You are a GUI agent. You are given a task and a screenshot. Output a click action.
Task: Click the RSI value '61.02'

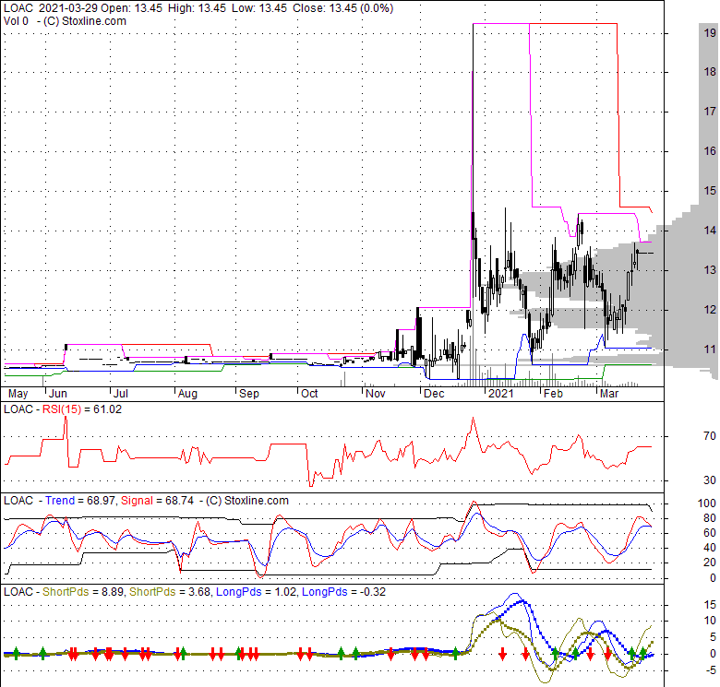click(107, 409)
